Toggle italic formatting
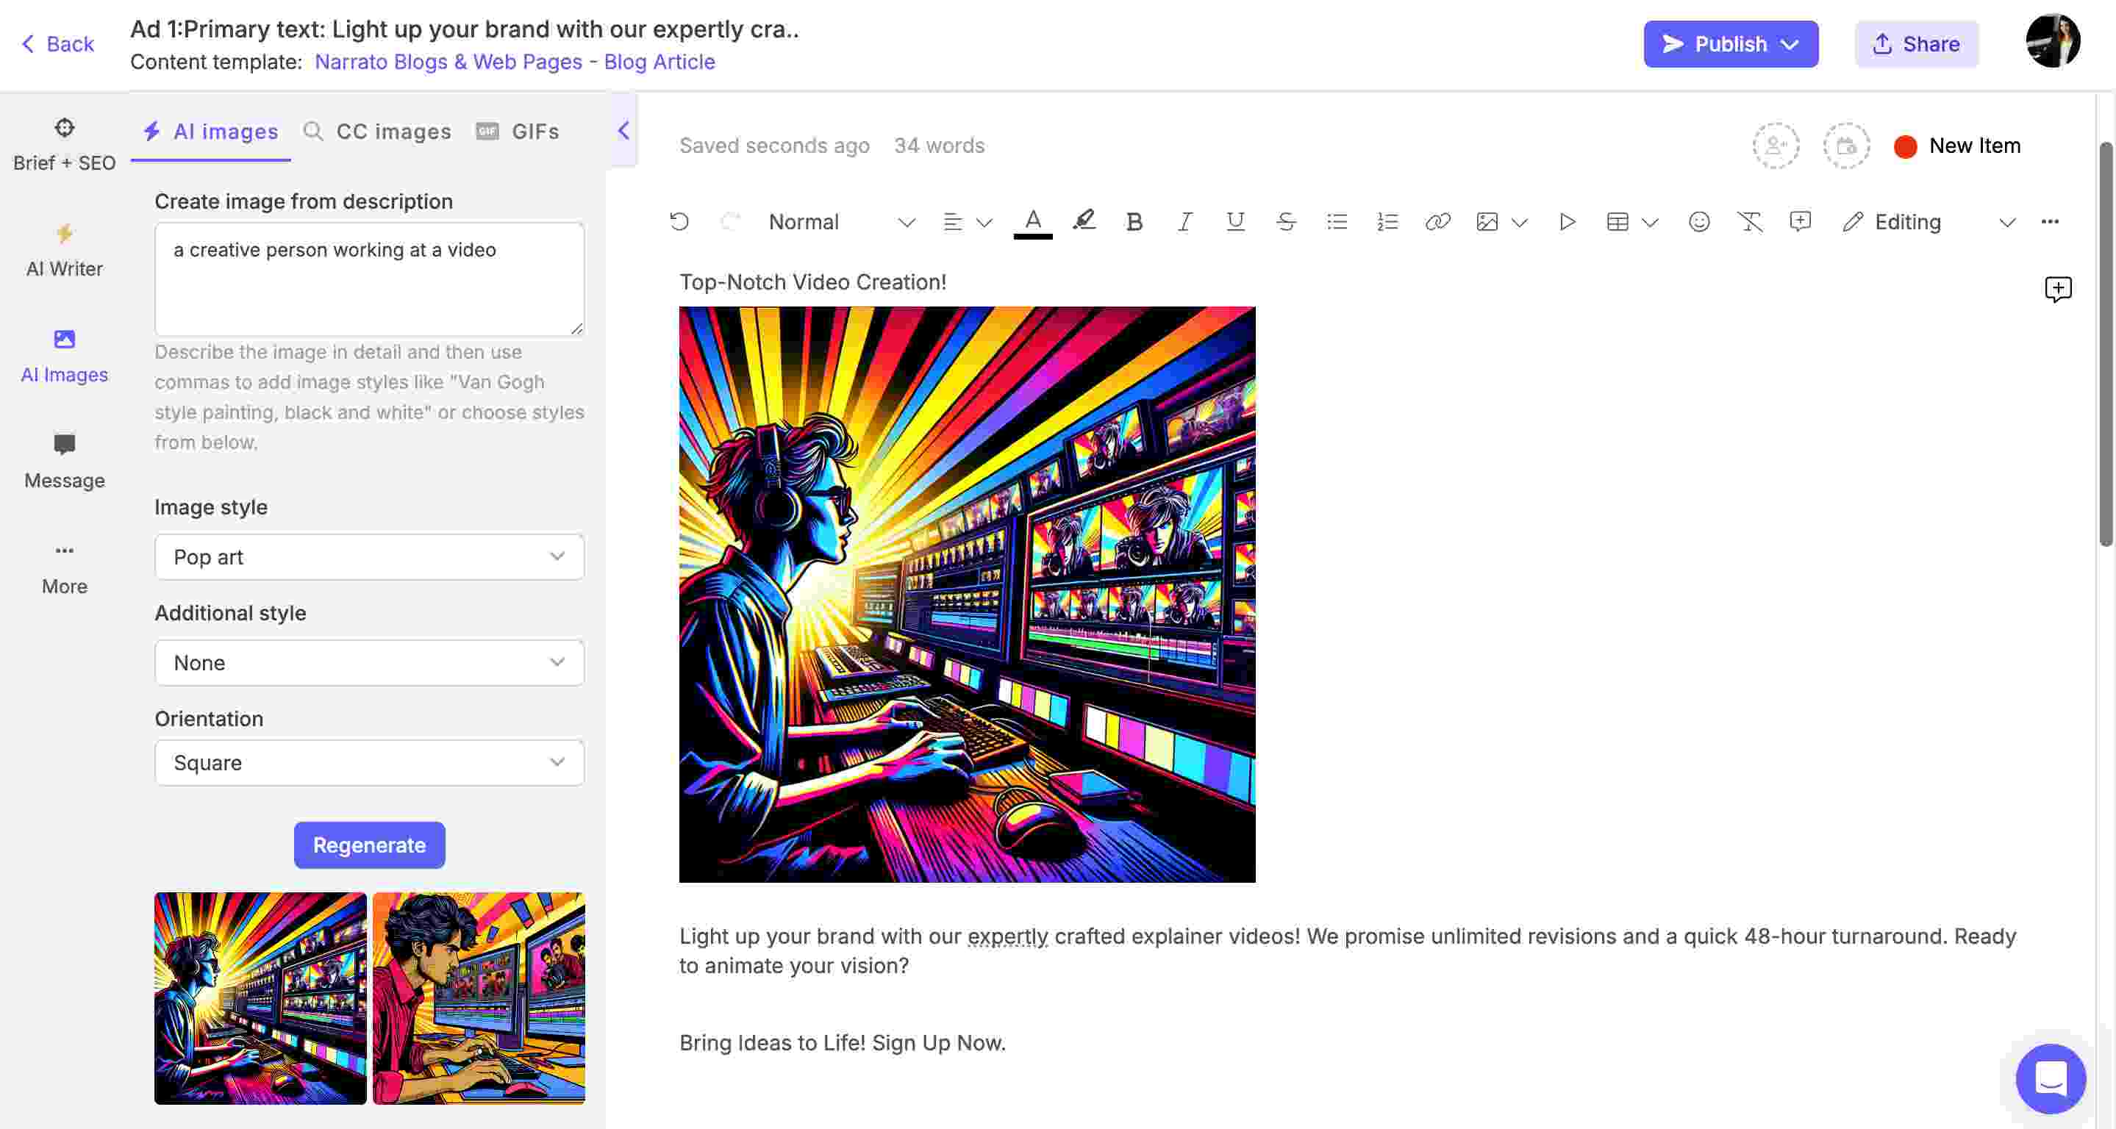Viewport: 2116px width, 1129px height. point(1184,222)
